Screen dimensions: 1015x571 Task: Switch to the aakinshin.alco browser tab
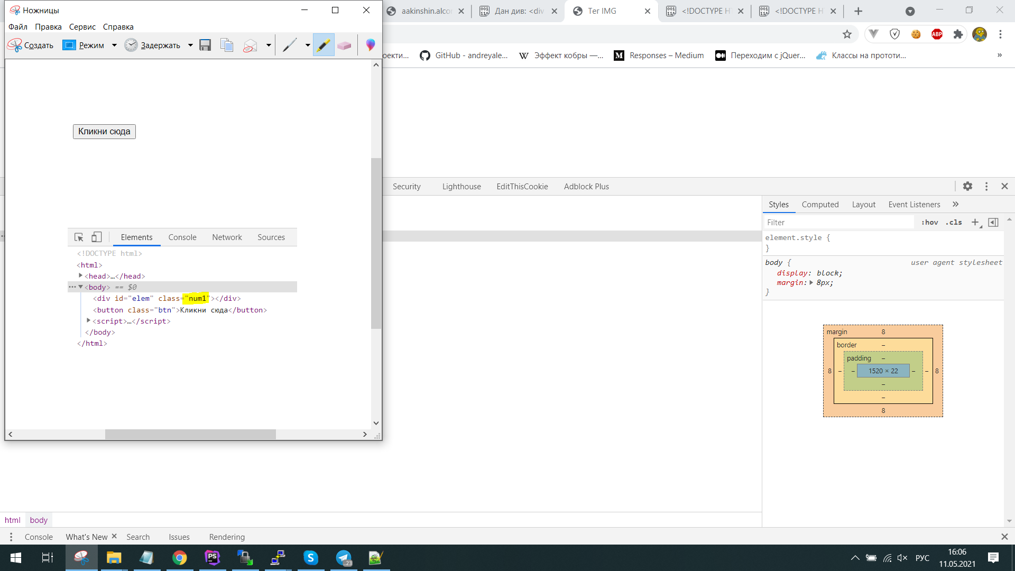426,11
